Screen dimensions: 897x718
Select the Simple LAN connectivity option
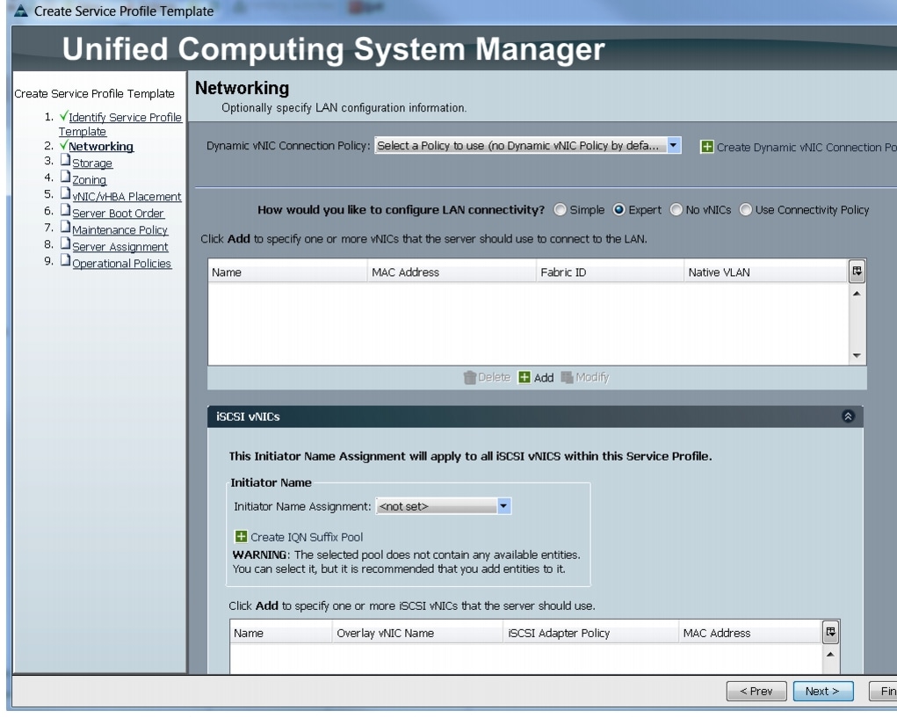[560, 210]
